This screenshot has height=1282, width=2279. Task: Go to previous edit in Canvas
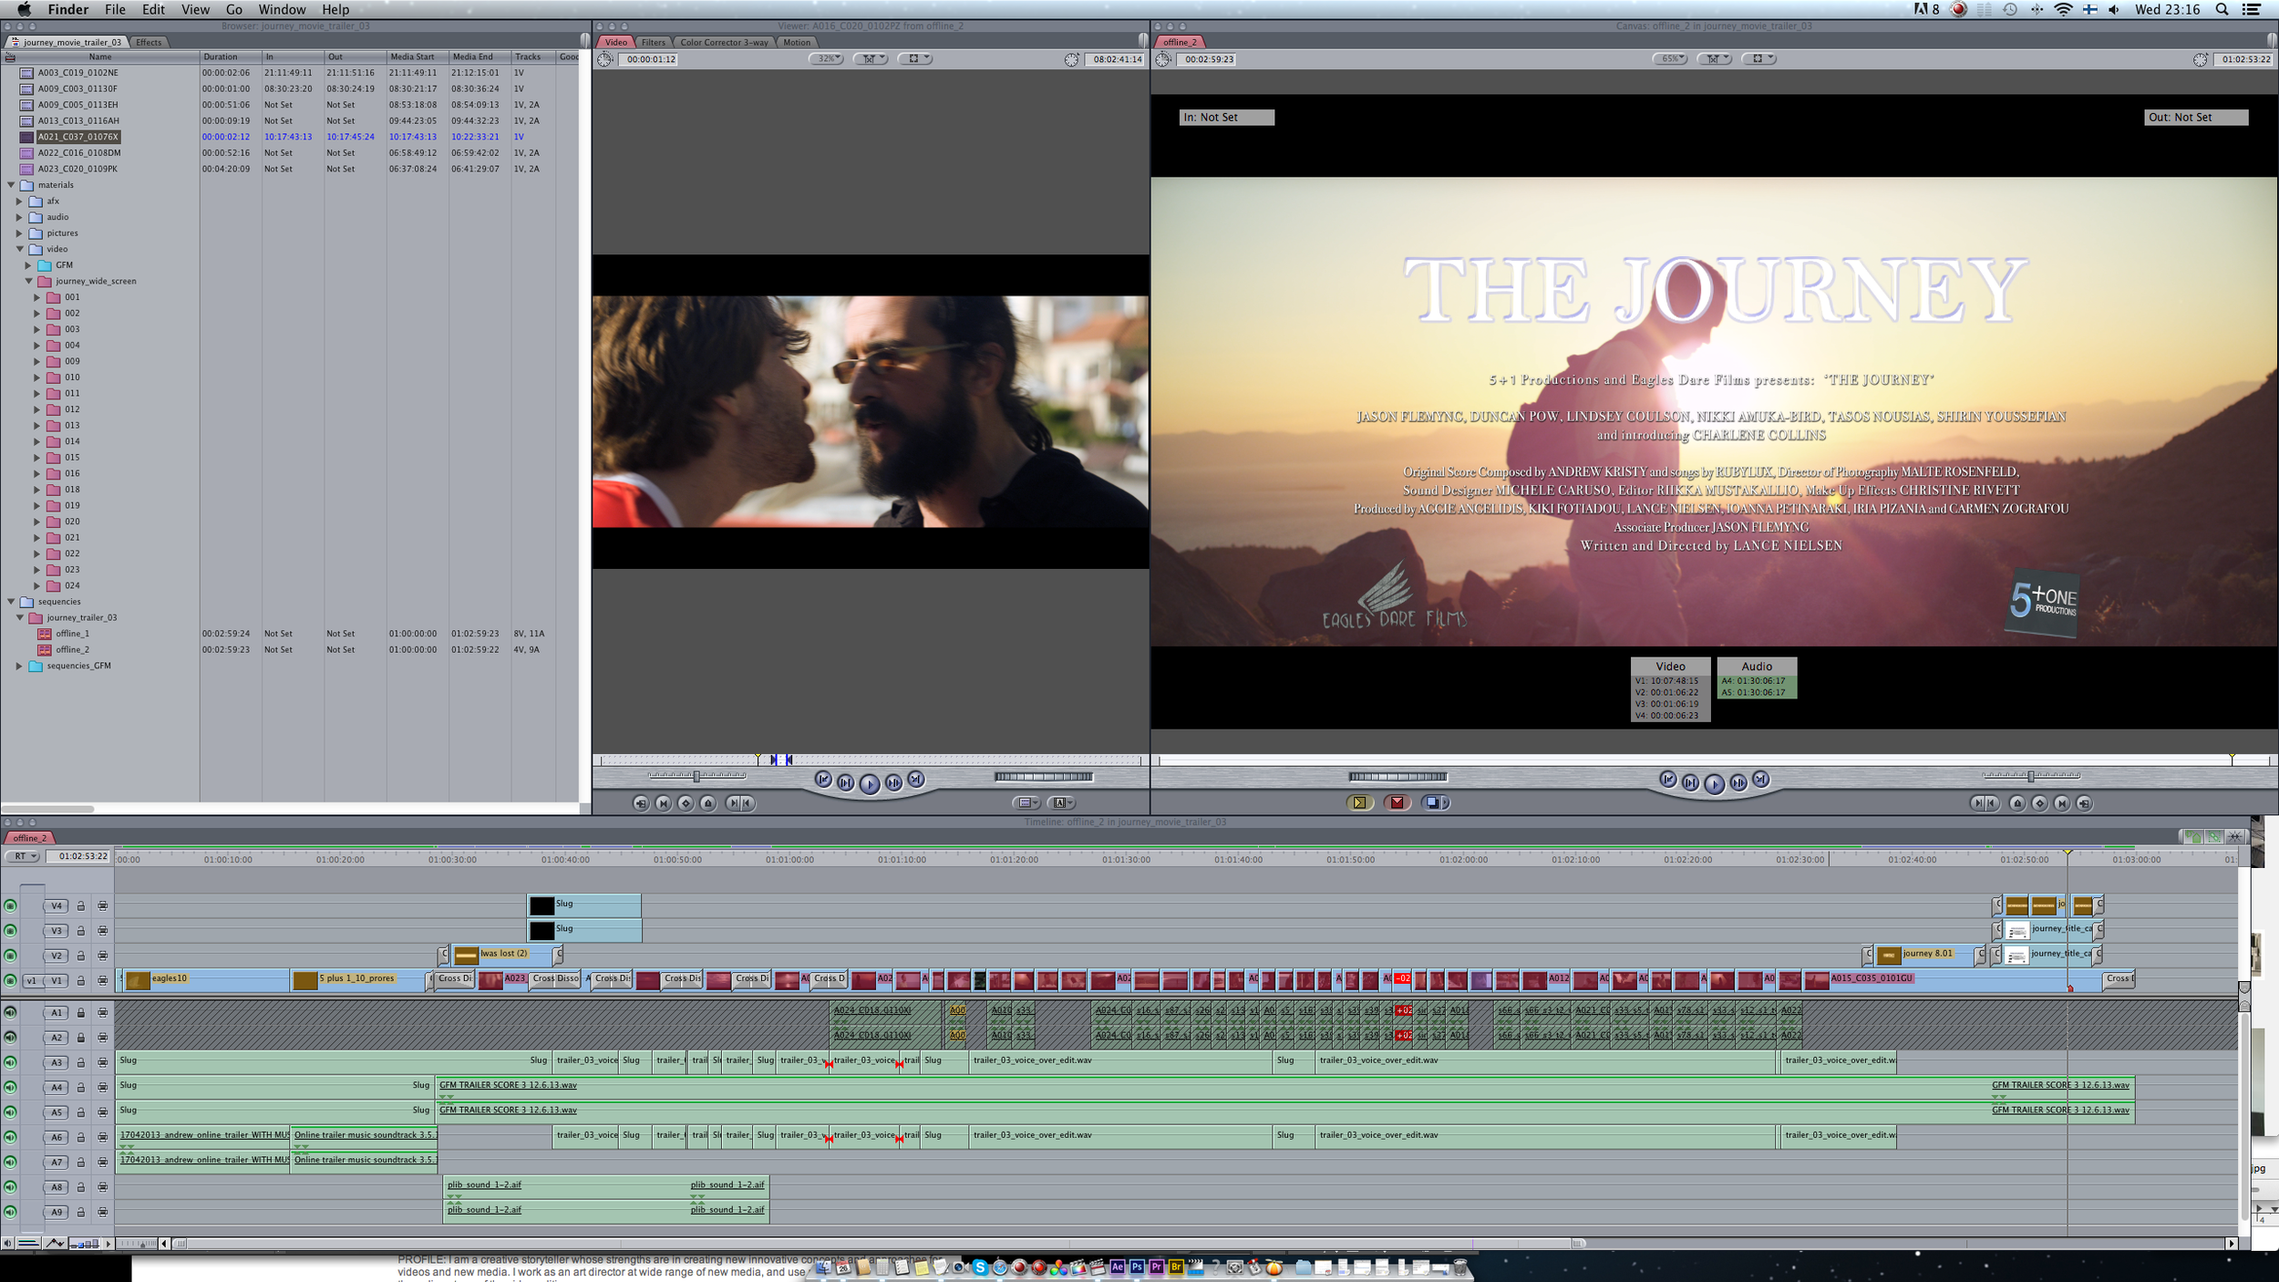pyautogui.click(x=1667, y=779)
